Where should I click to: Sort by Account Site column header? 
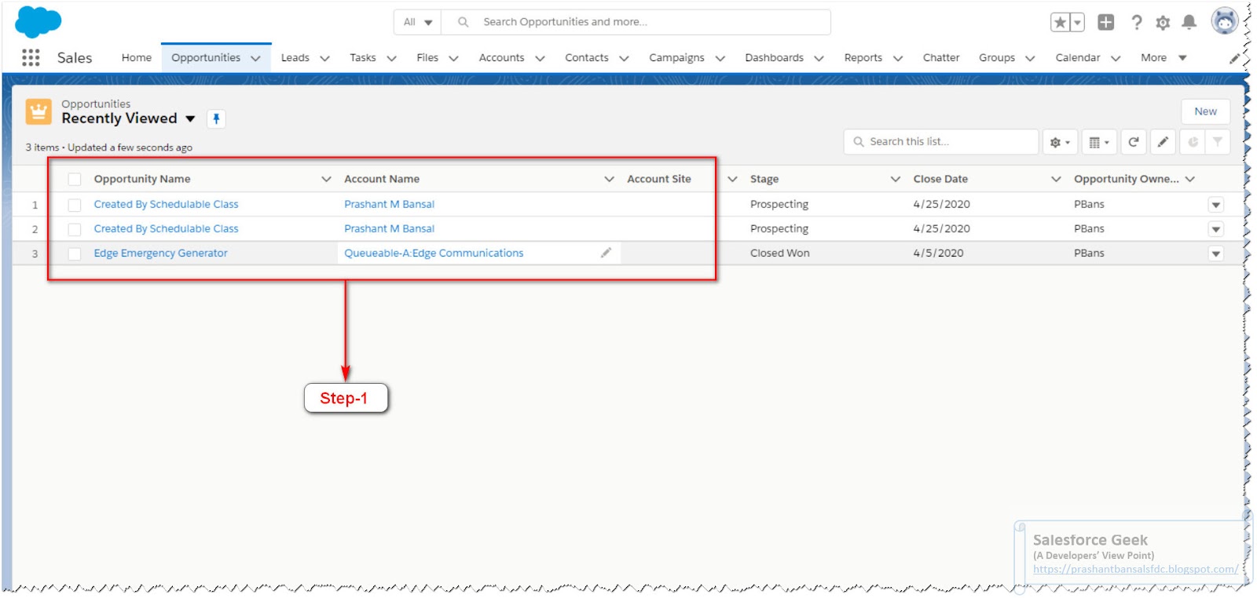[659, 179]
